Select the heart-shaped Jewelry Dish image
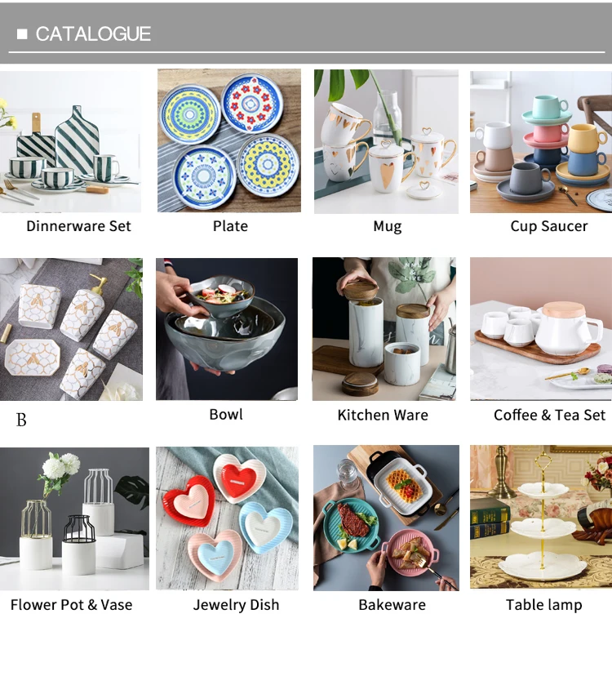 pyautogui.click(x=228, y=518)
